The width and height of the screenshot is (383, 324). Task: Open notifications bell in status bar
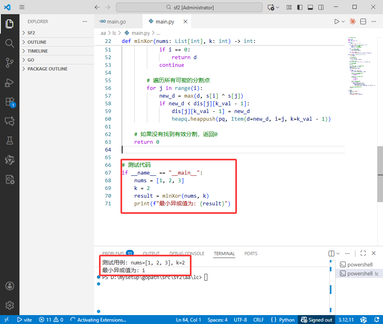pyautogui.click(x=377, y=320)
